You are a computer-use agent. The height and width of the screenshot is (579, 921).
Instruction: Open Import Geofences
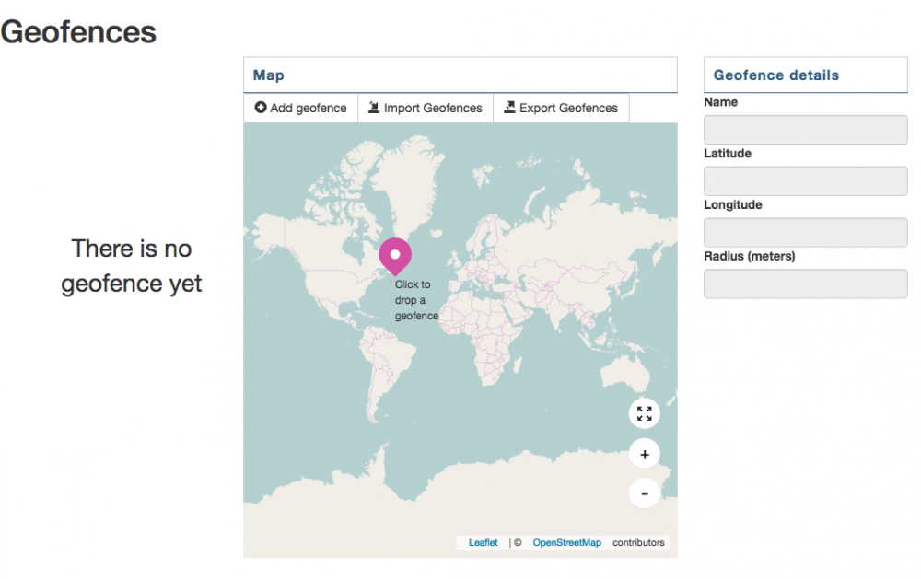426,108
